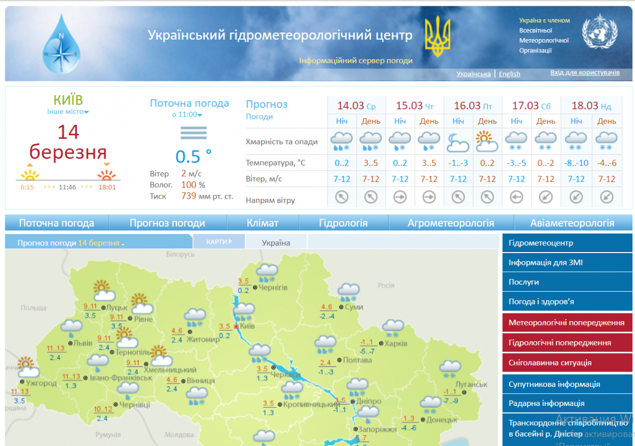635x446 pixels.
Task: Click the water drop compass logo
Action: point(62,44)
